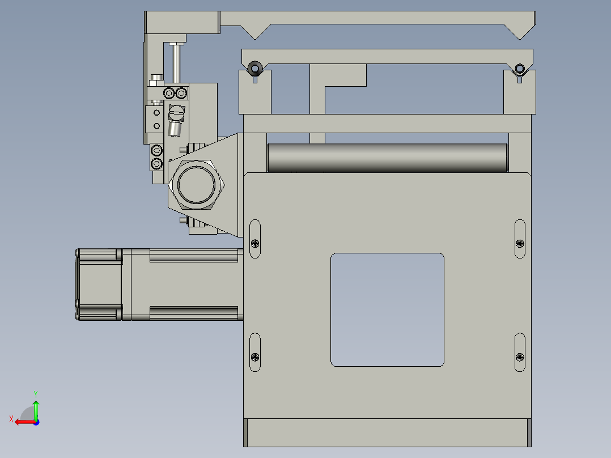This screenshot has height=458, width=611.
Task: Pick the upper-left slot screw on the main plate
Action: click(x=255, y=244)
